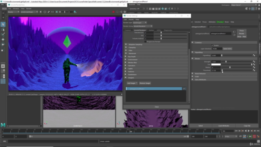Image resolution: width=261 pixels, height=147 pixels.
Task: Click the white Bloom Tint color swatch
Action: click(x=216, y=65)
